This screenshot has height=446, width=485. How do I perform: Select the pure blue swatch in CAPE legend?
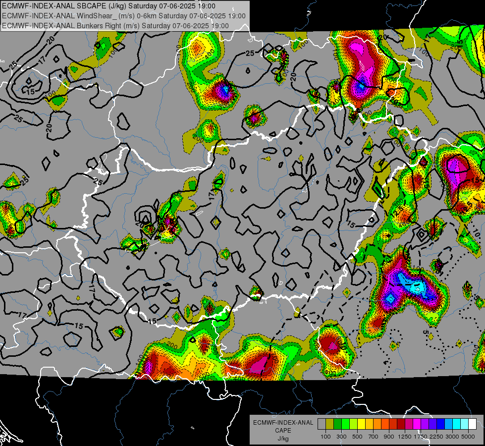[441, 424]
